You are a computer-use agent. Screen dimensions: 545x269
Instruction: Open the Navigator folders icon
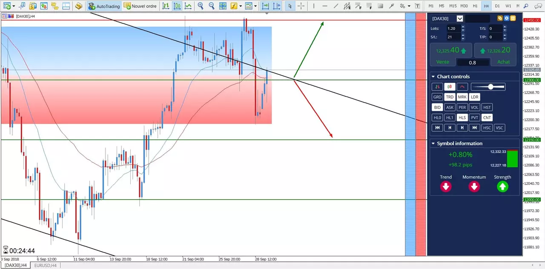(54, 6)
